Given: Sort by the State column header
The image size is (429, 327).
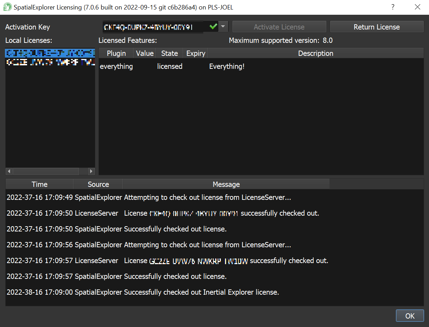Looking at the screenshot, I should tap(169, 53).
